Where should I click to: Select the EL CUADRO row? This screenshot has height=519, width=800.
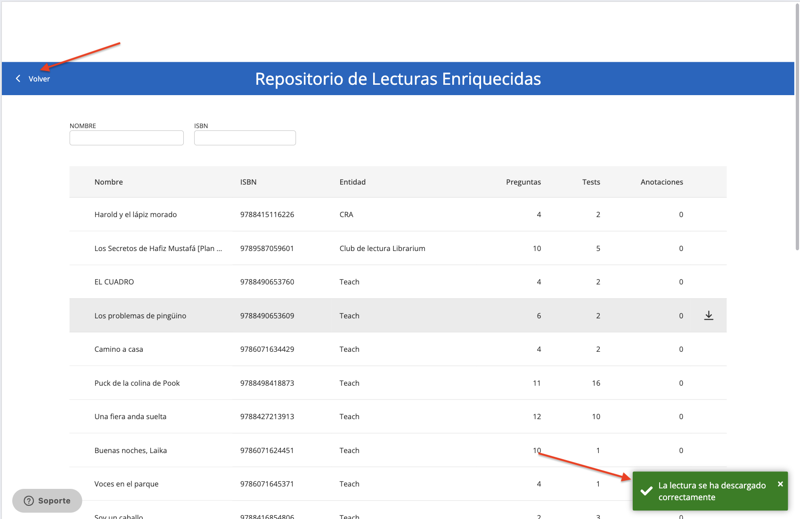pos(398,282)
